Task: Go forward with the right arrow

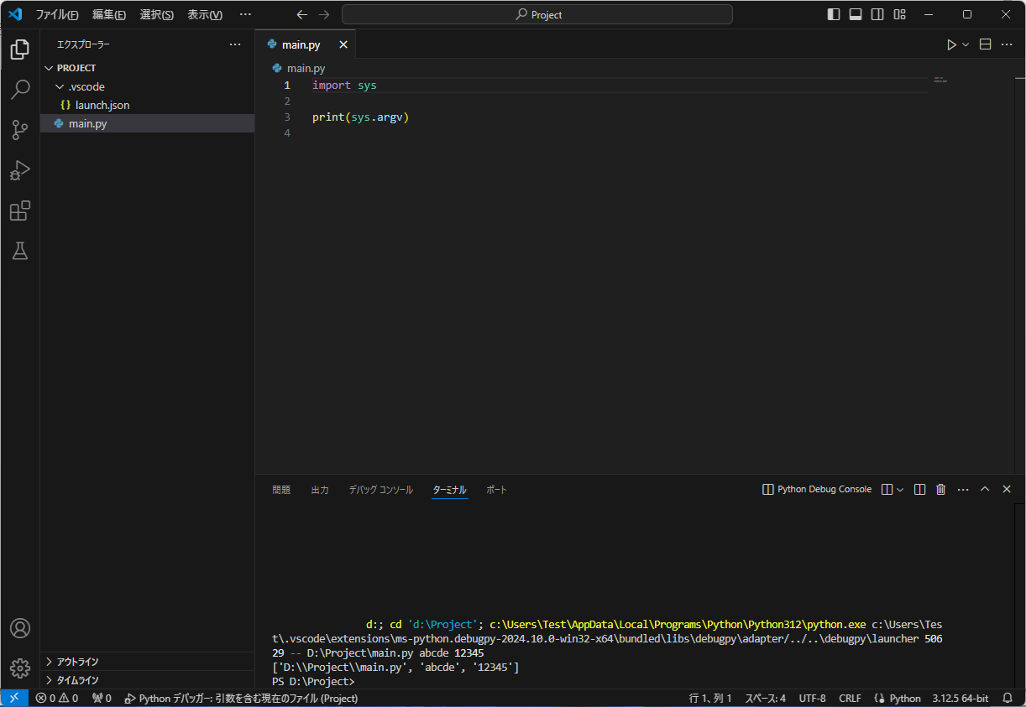Action: 324,14
